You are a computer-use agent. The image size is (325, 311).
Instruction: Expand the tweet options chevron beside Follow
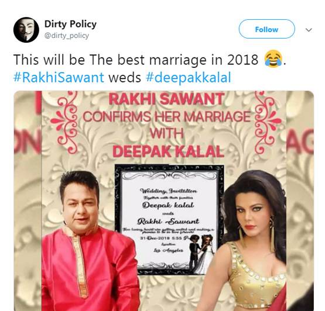309,30
